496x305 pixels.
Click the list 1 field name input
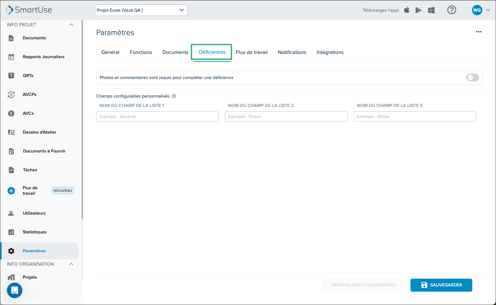click(157, 116)
